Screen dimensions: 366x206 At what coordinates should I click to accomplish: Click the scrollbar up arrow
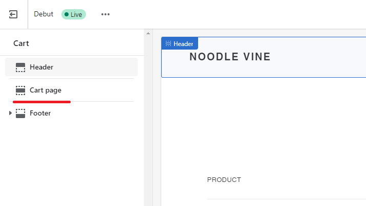pos(148,33)
